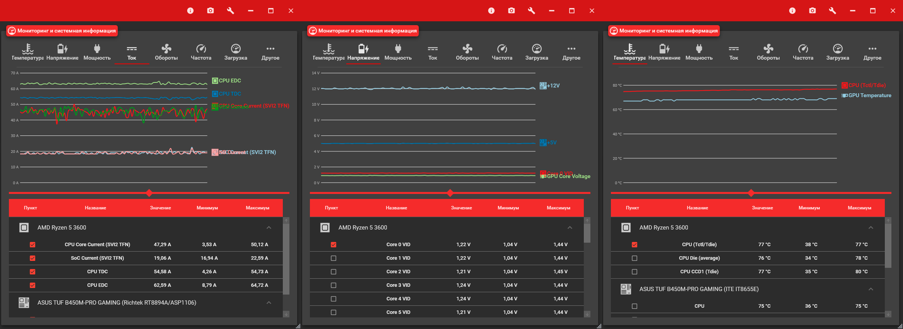Click the Maximum (Максимум) column header in the left window
This screenshot has width=903, height=329.
258,208
